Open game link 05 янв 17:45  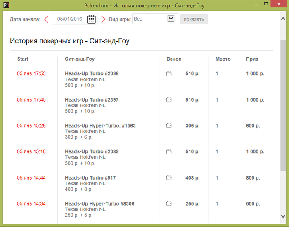click(31, 100)
